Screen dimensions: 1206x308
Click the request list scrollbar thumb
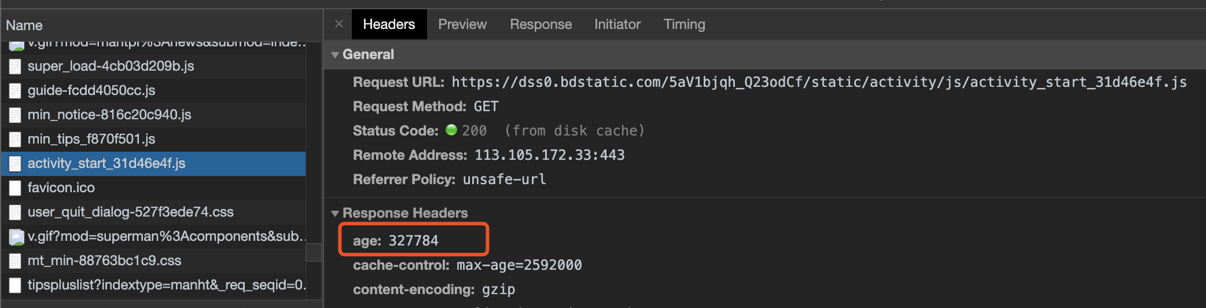pyautogui.click(x=314, y=252)
